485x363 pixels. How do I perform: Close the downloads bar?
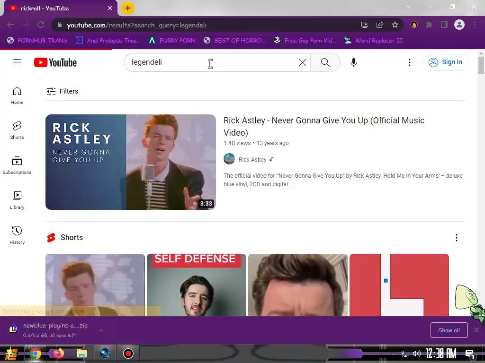476,330
